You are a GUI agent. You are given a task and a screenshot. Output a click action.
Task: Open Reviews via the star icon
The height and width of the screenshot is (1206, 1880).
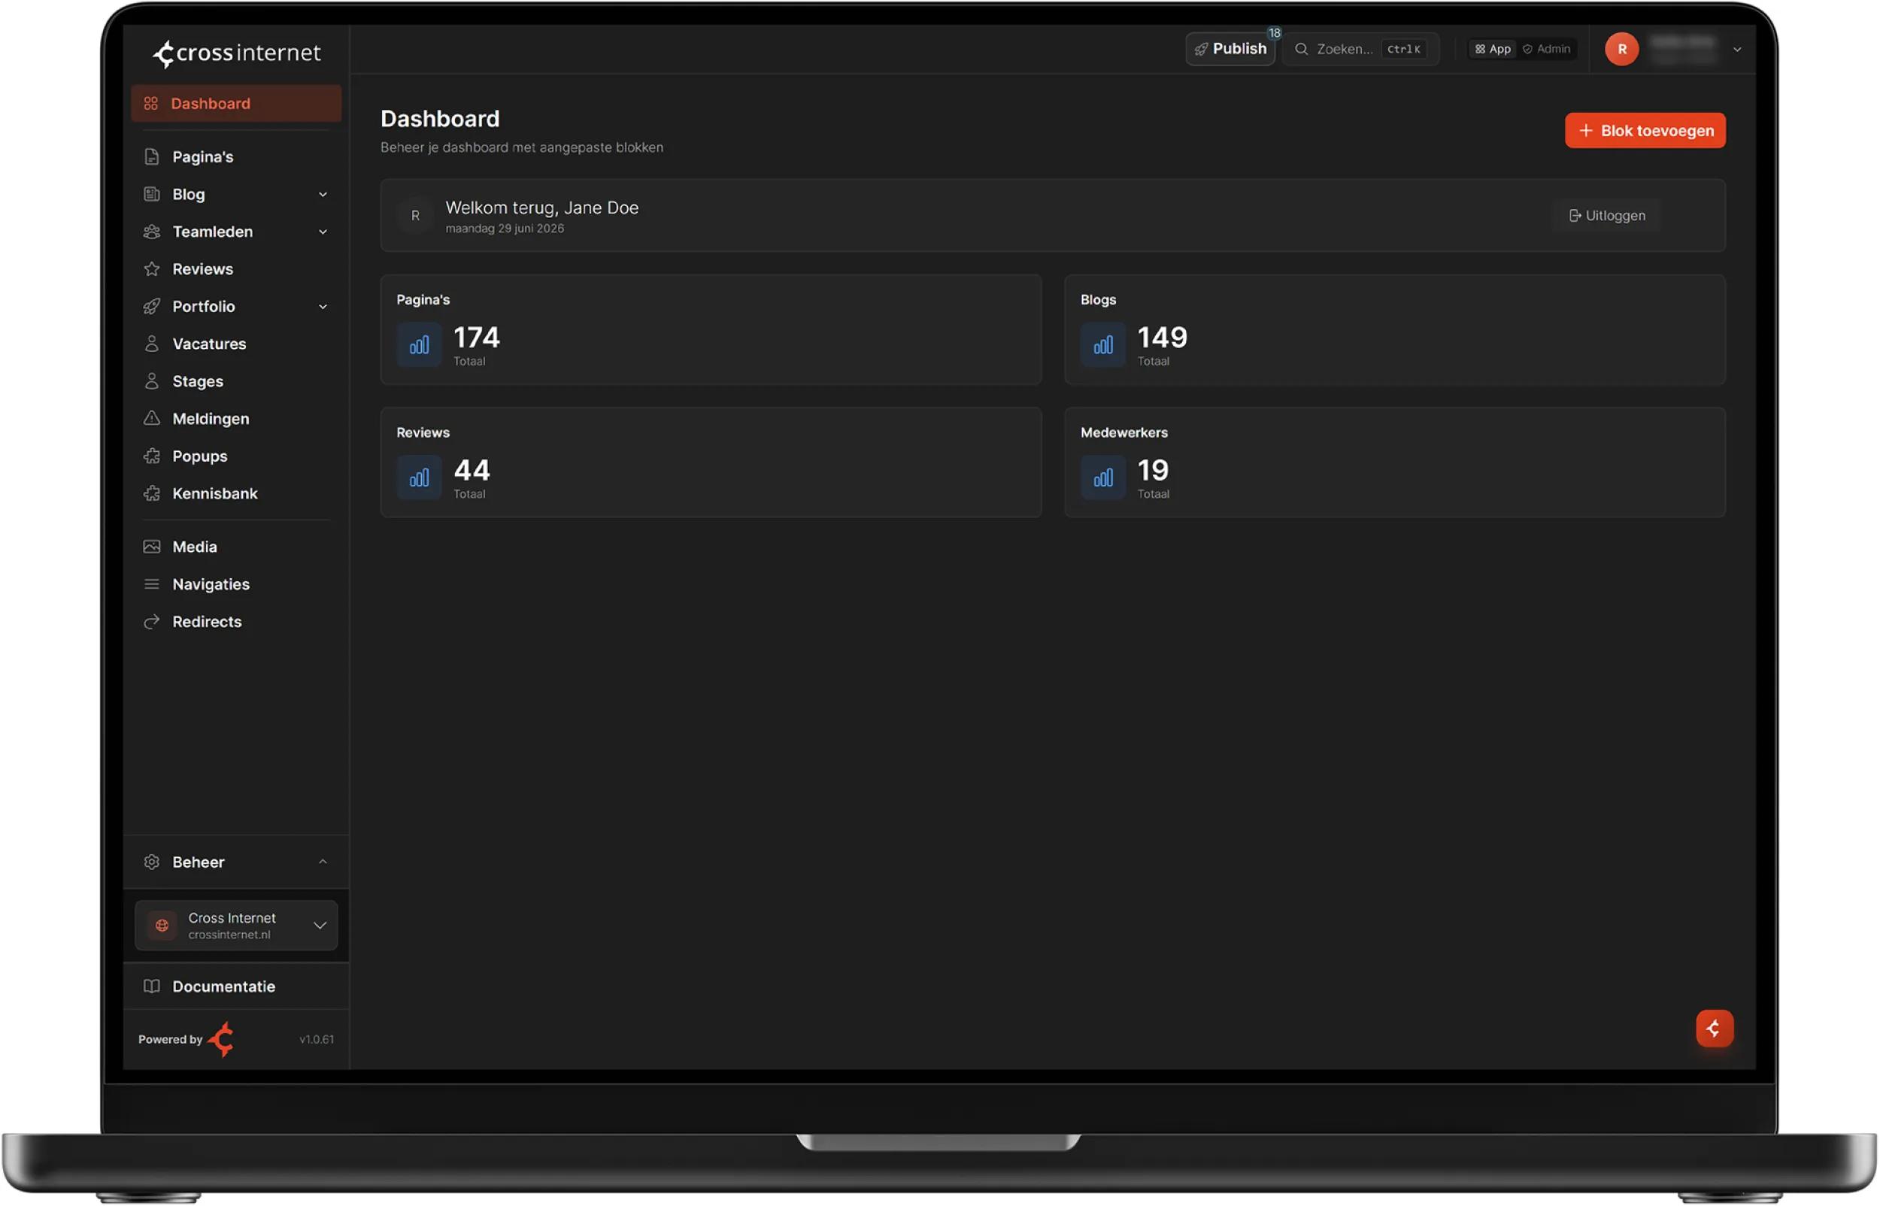(x=152, y=269)
